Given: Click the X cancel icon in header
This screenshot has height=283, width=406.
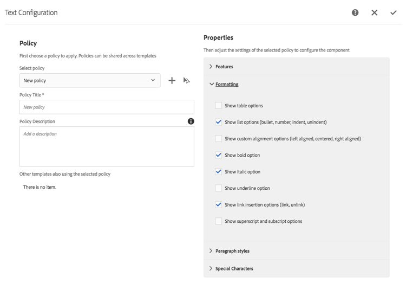Looking at the screenshot, I should click(374, 12).
